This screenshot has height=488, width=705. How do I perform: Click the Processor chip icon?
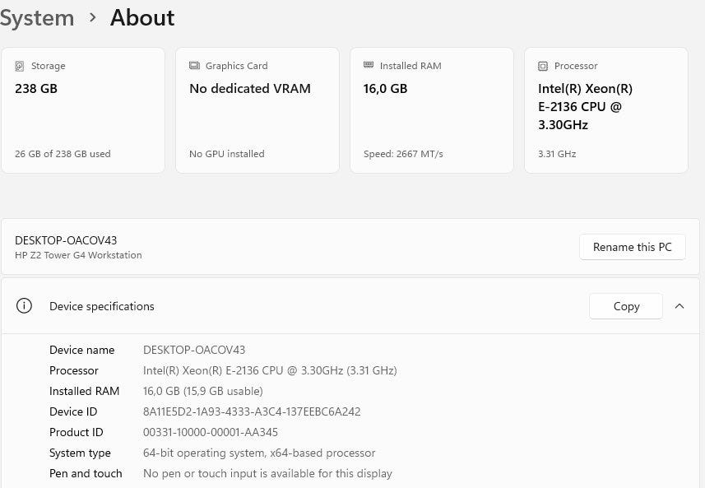543,66
